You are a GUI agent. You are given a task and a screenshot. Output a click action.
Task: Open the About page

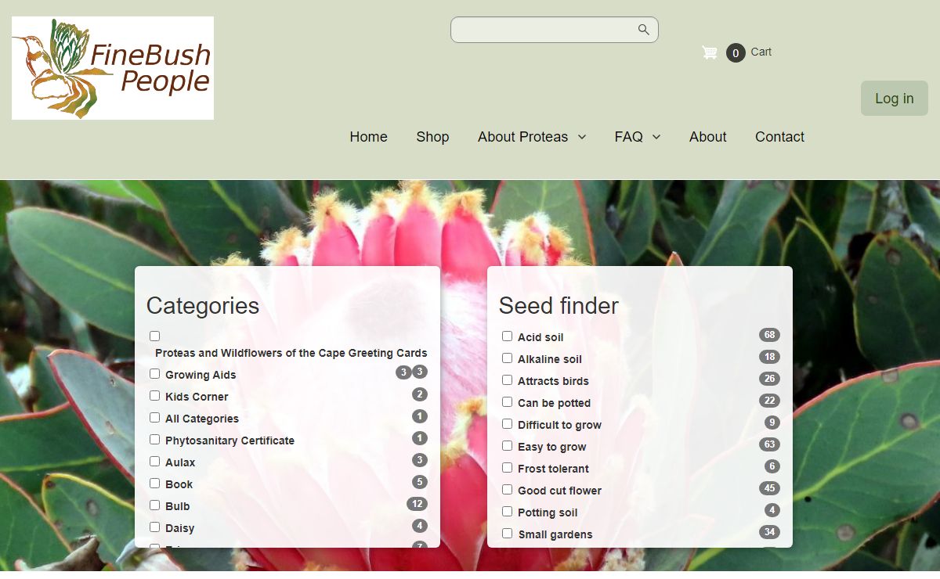tap(708, 137)
